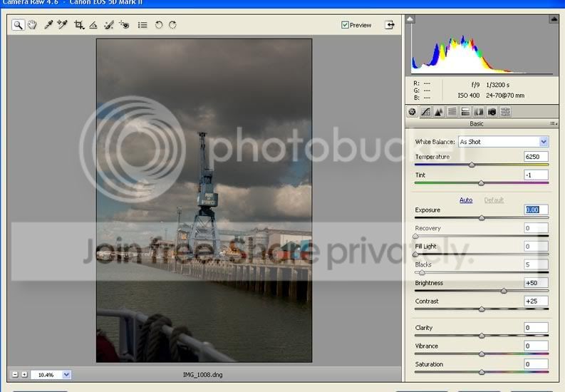The image size is (565, 392).
Task: Switch to the Tone Curve tab
Action: click(x=425, y=112)
